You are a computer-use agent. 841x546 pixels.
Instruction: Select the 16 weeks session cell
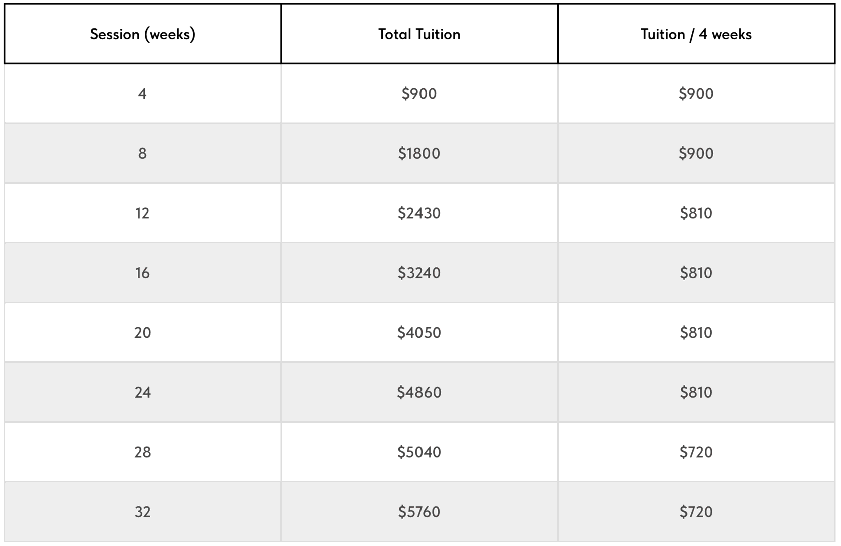pos(143,273)
